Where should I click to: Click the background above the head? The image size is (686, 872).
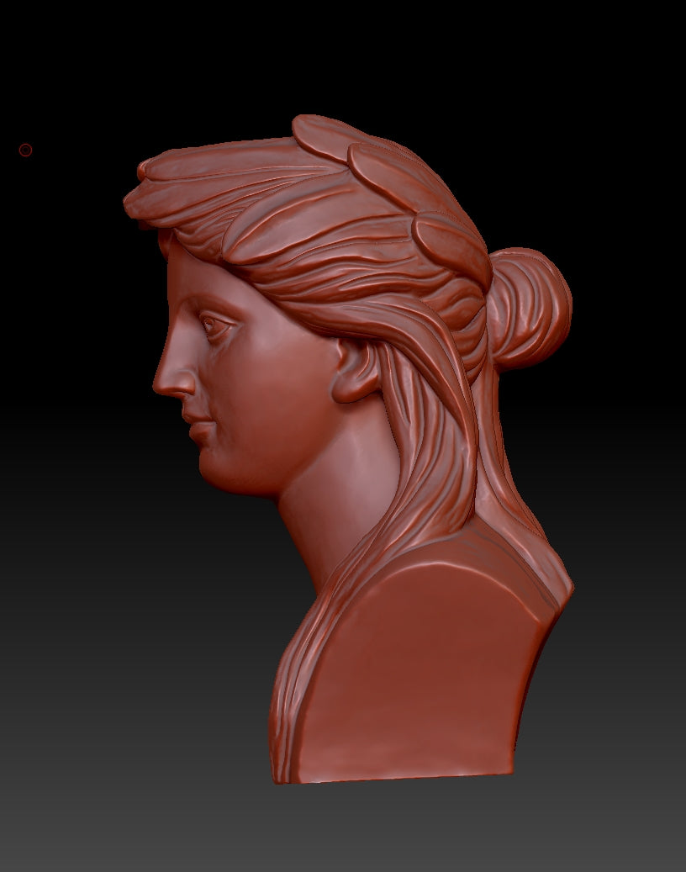click(x=336, y=59)
